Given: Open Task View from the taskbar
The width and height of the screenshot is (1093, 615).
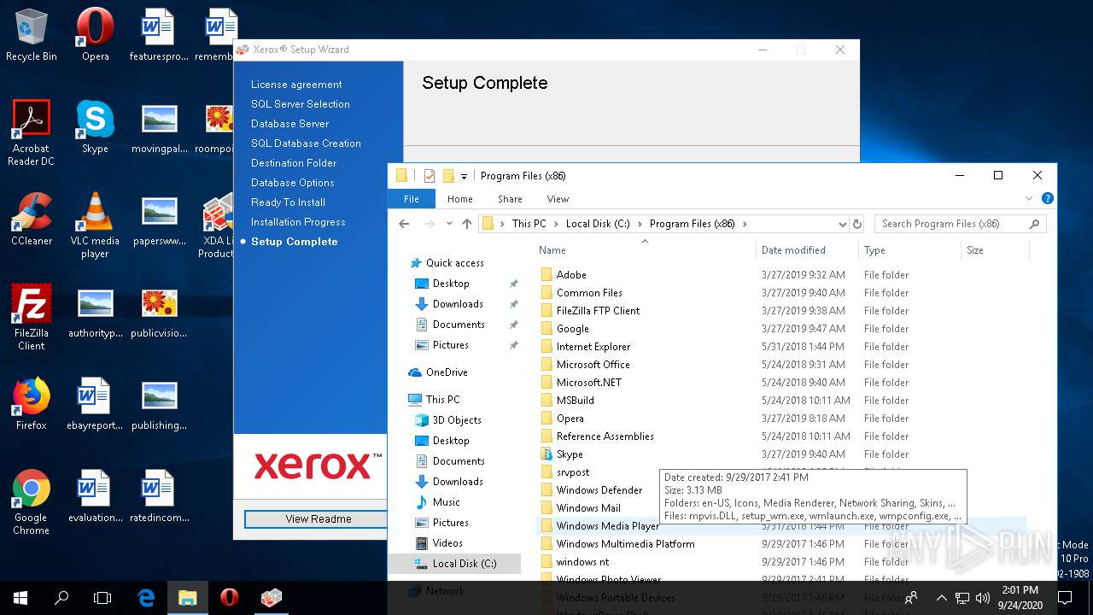Looking at the screenshot, I should pos(102,598).
